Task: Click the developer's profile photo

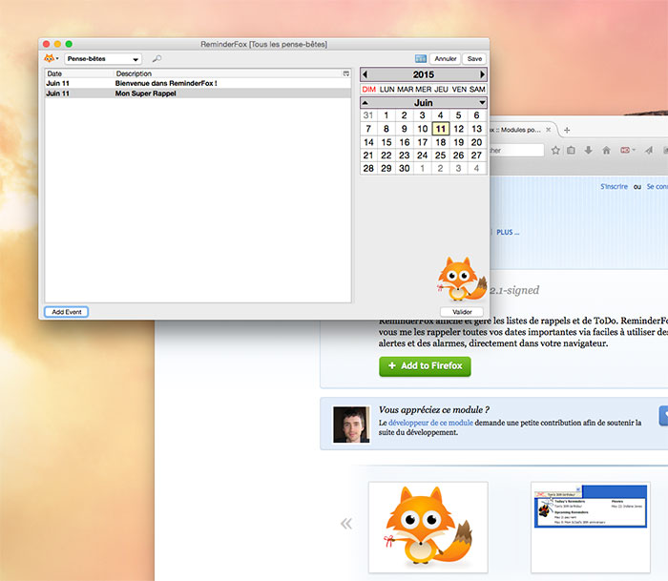Action: click(x=351, y=425)
